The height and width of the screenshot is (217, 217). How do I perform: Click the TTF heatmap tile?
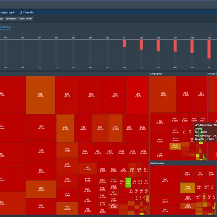point(165,201)
